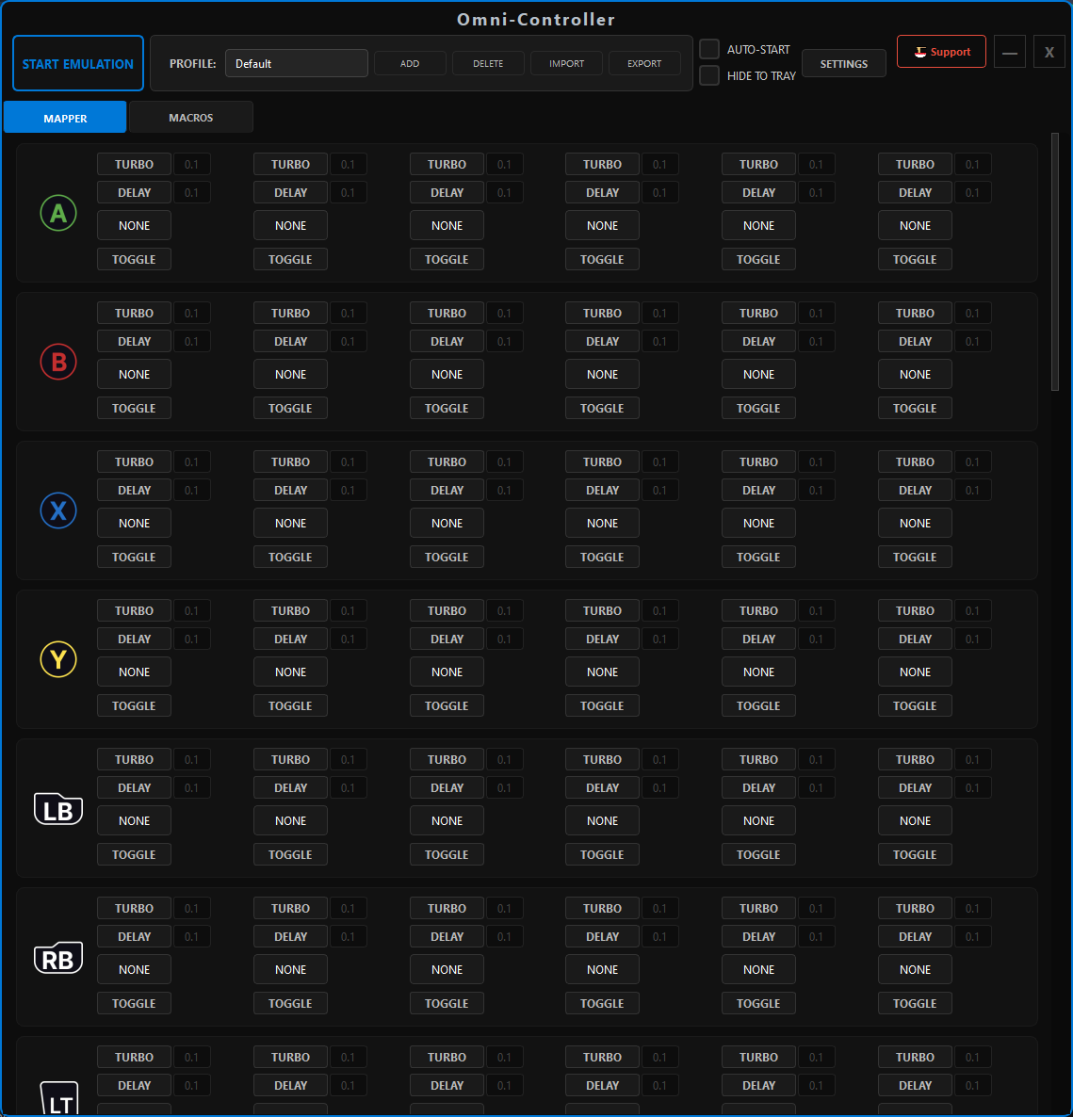Select the X button icon
Viewport: 1073px width, 1117px height.
pos(57,510)
